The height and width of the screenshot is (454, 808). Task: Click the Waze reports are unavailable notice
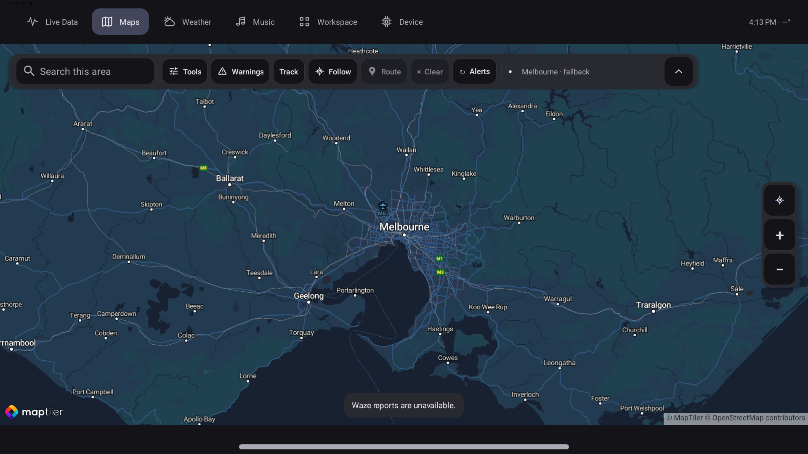pyautogui.click(x=404, y=405)
